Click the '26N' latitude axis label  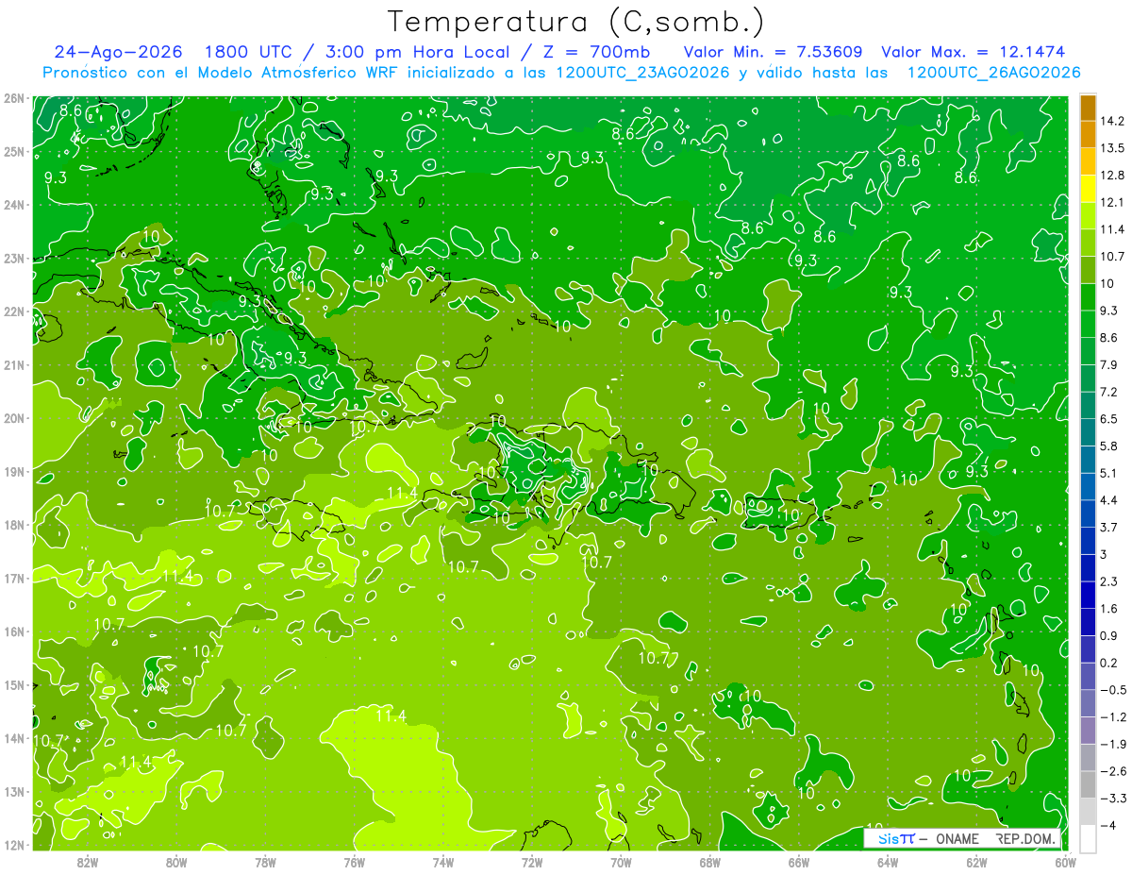[x=13, y=98]
